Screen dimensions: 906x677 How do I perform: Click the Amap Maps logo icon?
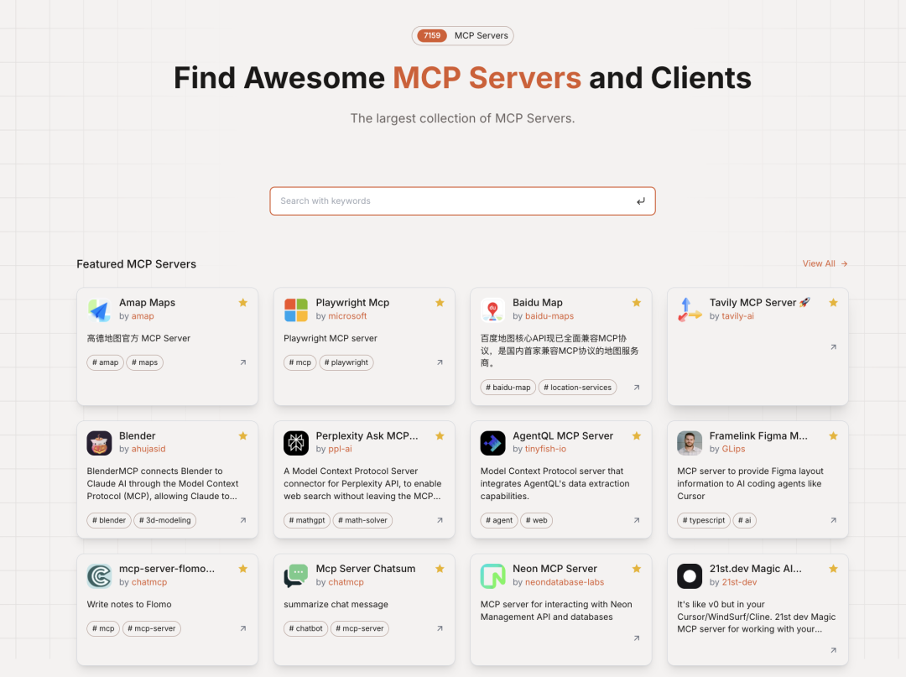(x=99, y=310)
